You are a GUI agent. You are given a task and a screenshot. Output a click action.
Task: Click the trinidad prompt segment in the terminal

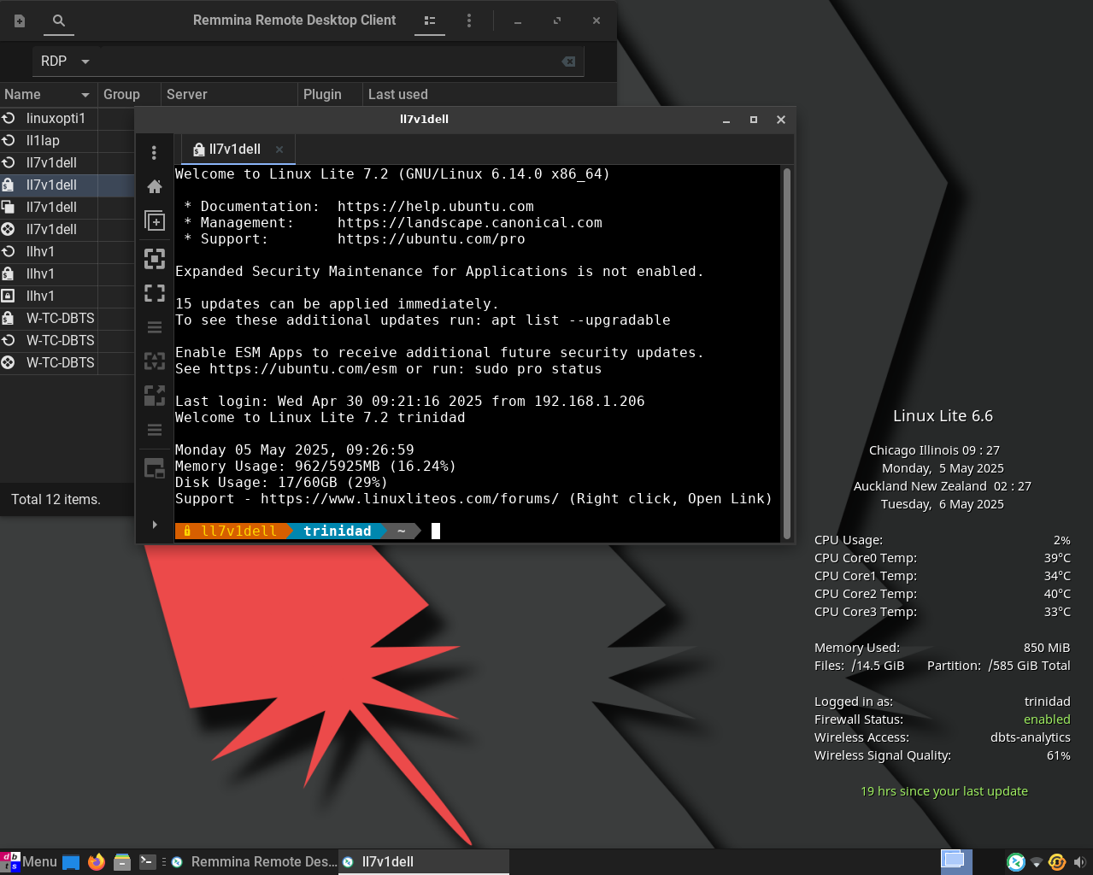[x=338, y=531]
